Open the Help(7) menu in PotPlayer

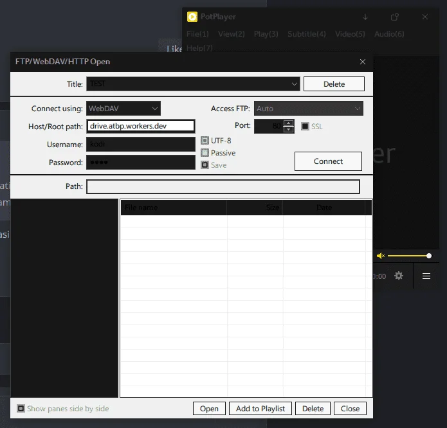(x=199, y=48)
